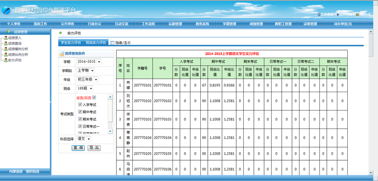378x181 pixels.
Task: Open 成绩横向分析 in the sidebar tree
Action: click(18, 49)
